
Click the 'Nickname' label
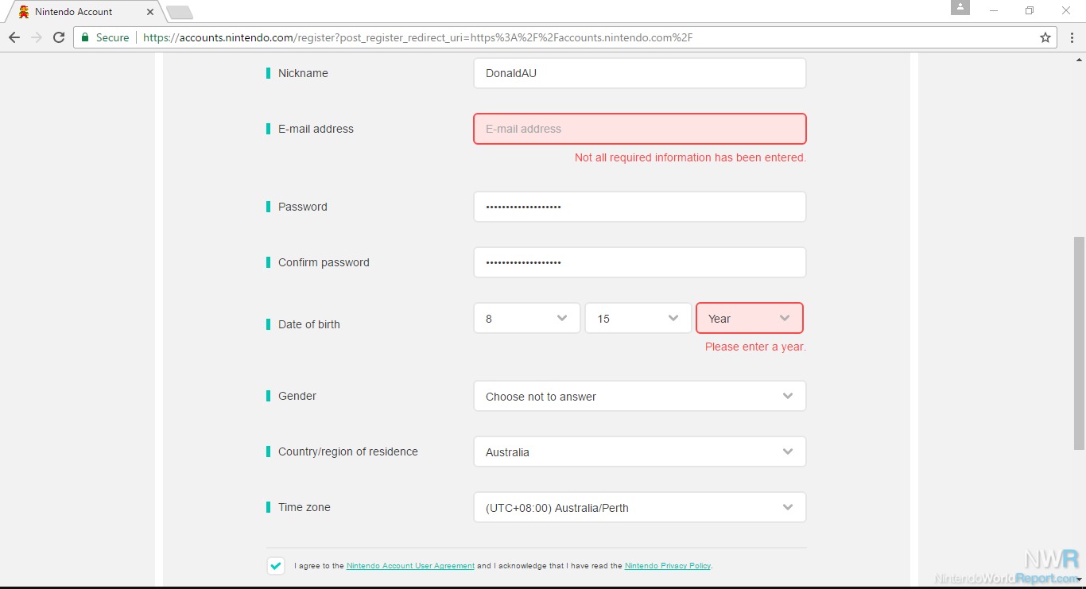point(303,73)
